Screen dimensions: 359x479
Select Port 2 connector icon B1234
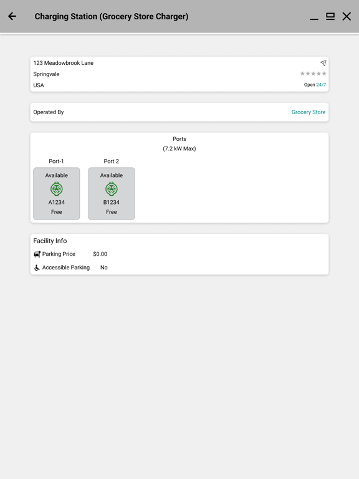(112, 189)
